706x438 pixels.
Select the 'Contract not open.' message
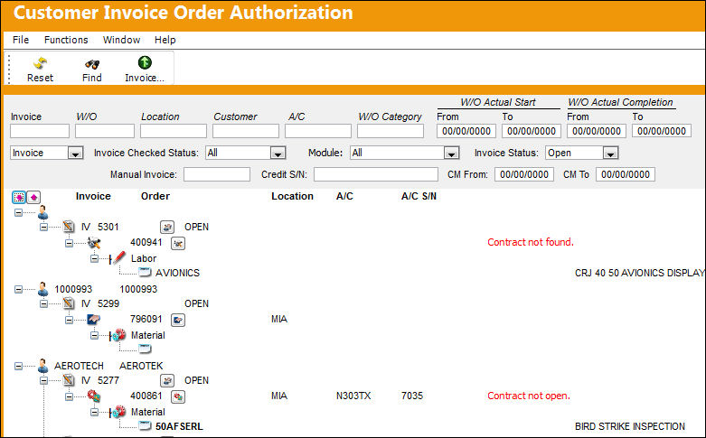coord(529,396)
